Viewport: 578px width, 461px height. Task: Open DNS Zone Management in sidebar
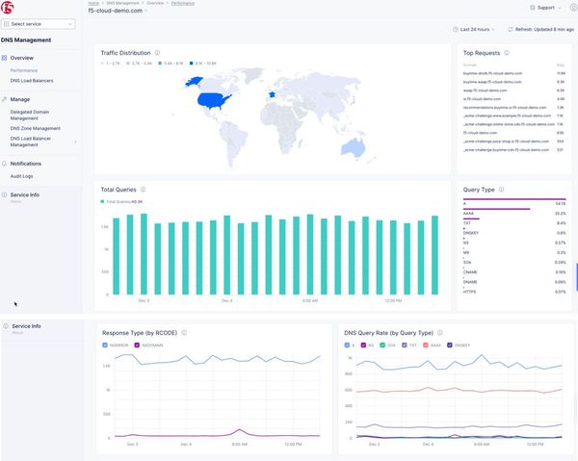click(35, 128)
